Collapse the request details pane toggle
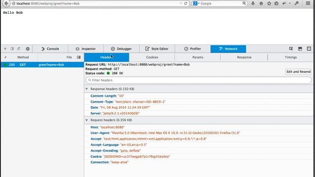 pyautogui.click(x=79, y=57)
